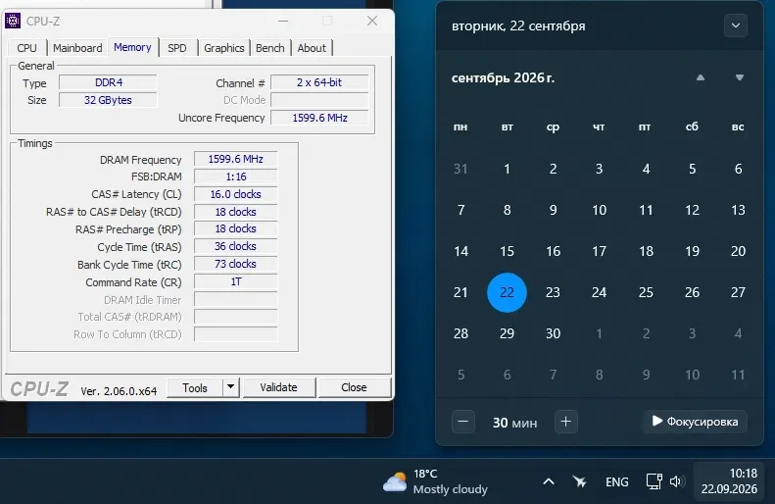Click the 2 x 64-bit channel field

click(319, 82)
